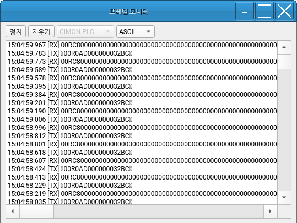Click the horizontal scrollbar track right of thumb
Viewport: 297px width, 223px height.
pos(159,211)
